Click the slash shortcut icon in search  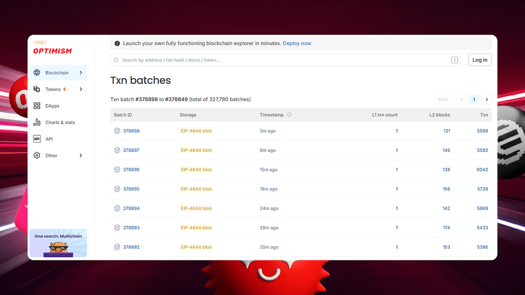[454, 60]
